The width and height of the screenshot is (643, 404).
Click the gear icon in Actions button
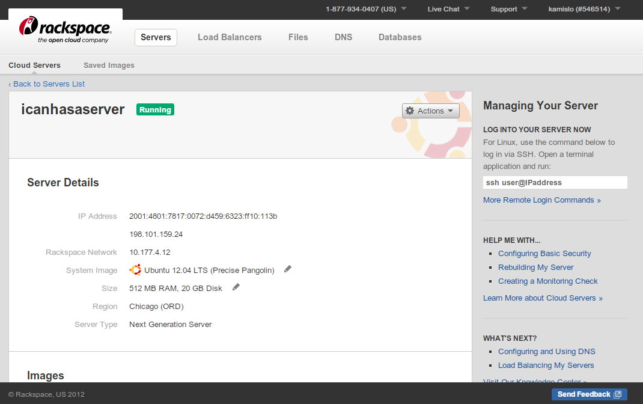pos(410,111)
